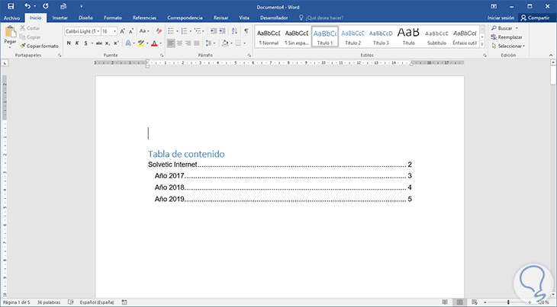Justify the paragraph text
The height and width of the screenshot is (307, 557).
(x=197, y=43)
